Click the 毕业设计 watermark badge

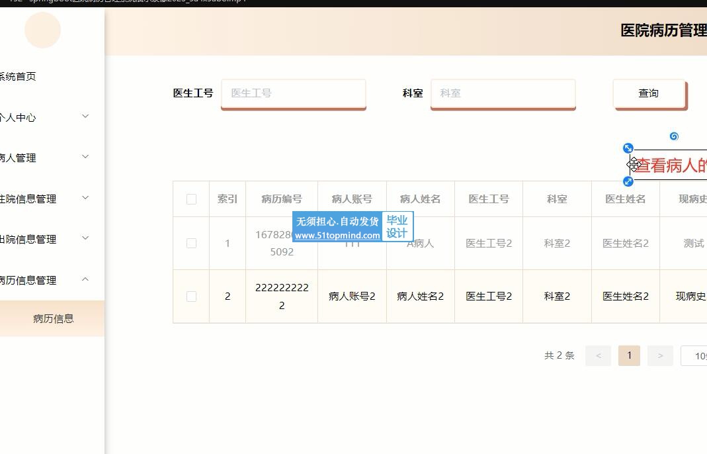(397, 227)
